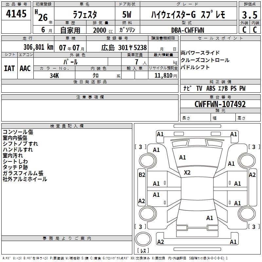Select the overall score 3.5
The image size is (262, 262).
click(x=250, y=15)
